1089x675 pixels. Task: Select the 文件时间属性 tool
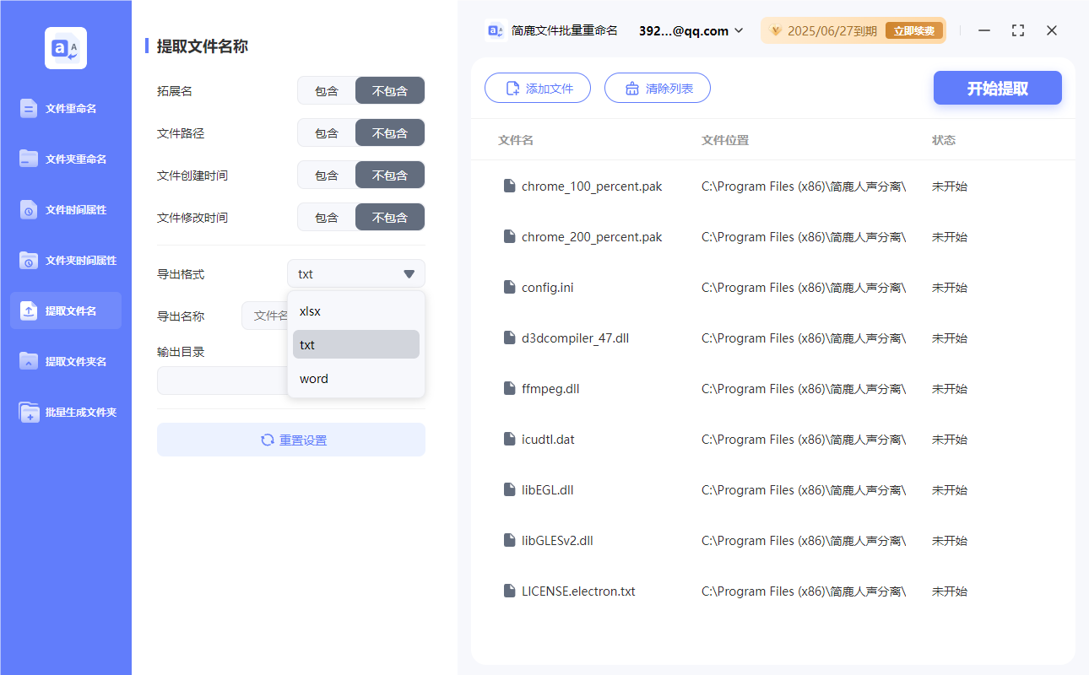pyautogui.click(x=65, y=209)
